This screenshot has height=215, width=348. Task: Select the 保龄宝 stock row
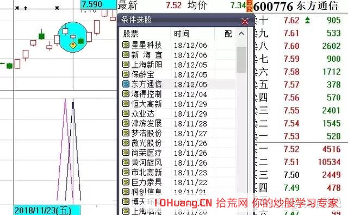click(x=178, y=74)
